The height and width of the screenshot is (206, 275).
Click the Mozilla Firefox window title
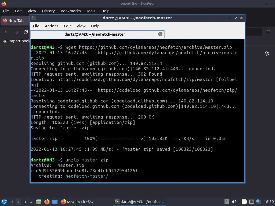point(137,4)
